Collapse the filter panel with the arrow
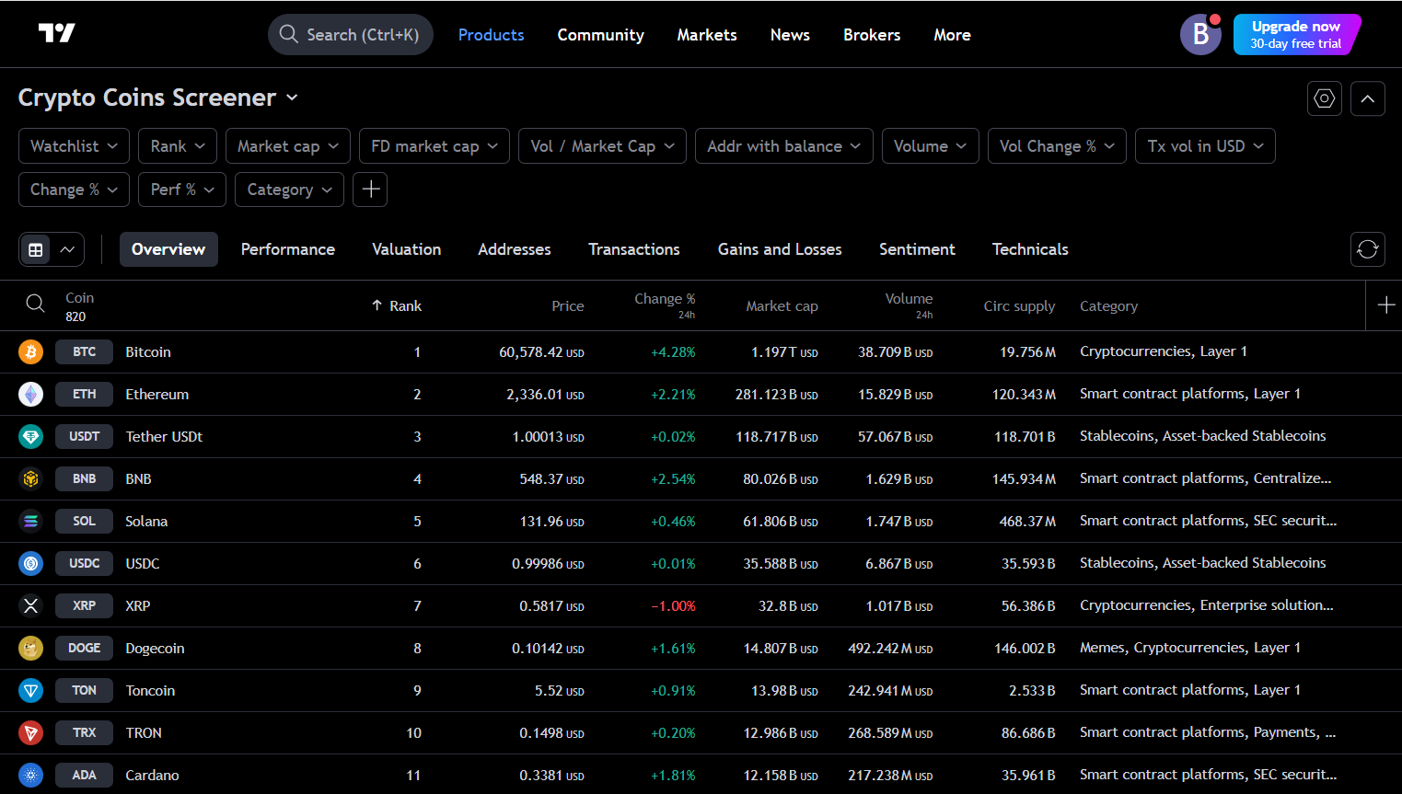Image resolution: width=1402 pixels, height=794 pixels. coord(1368,98)
